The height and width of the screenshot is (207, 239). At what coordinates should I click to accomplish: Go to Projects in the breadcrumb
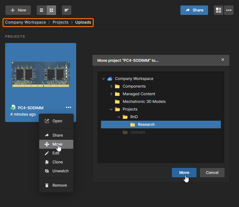(x=61, y=22)
